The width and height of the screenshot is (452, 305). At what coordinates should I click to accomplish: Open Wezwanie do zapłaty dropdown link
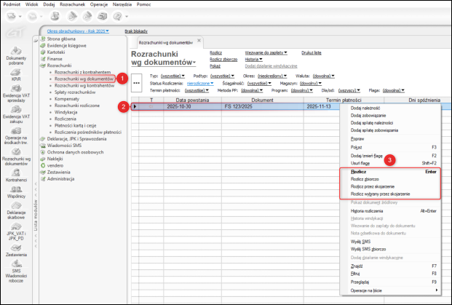tap(266, 52)
